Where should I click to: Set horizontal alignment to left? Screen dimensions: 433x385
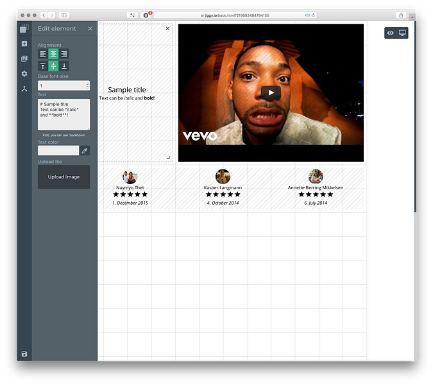[43, 54]
